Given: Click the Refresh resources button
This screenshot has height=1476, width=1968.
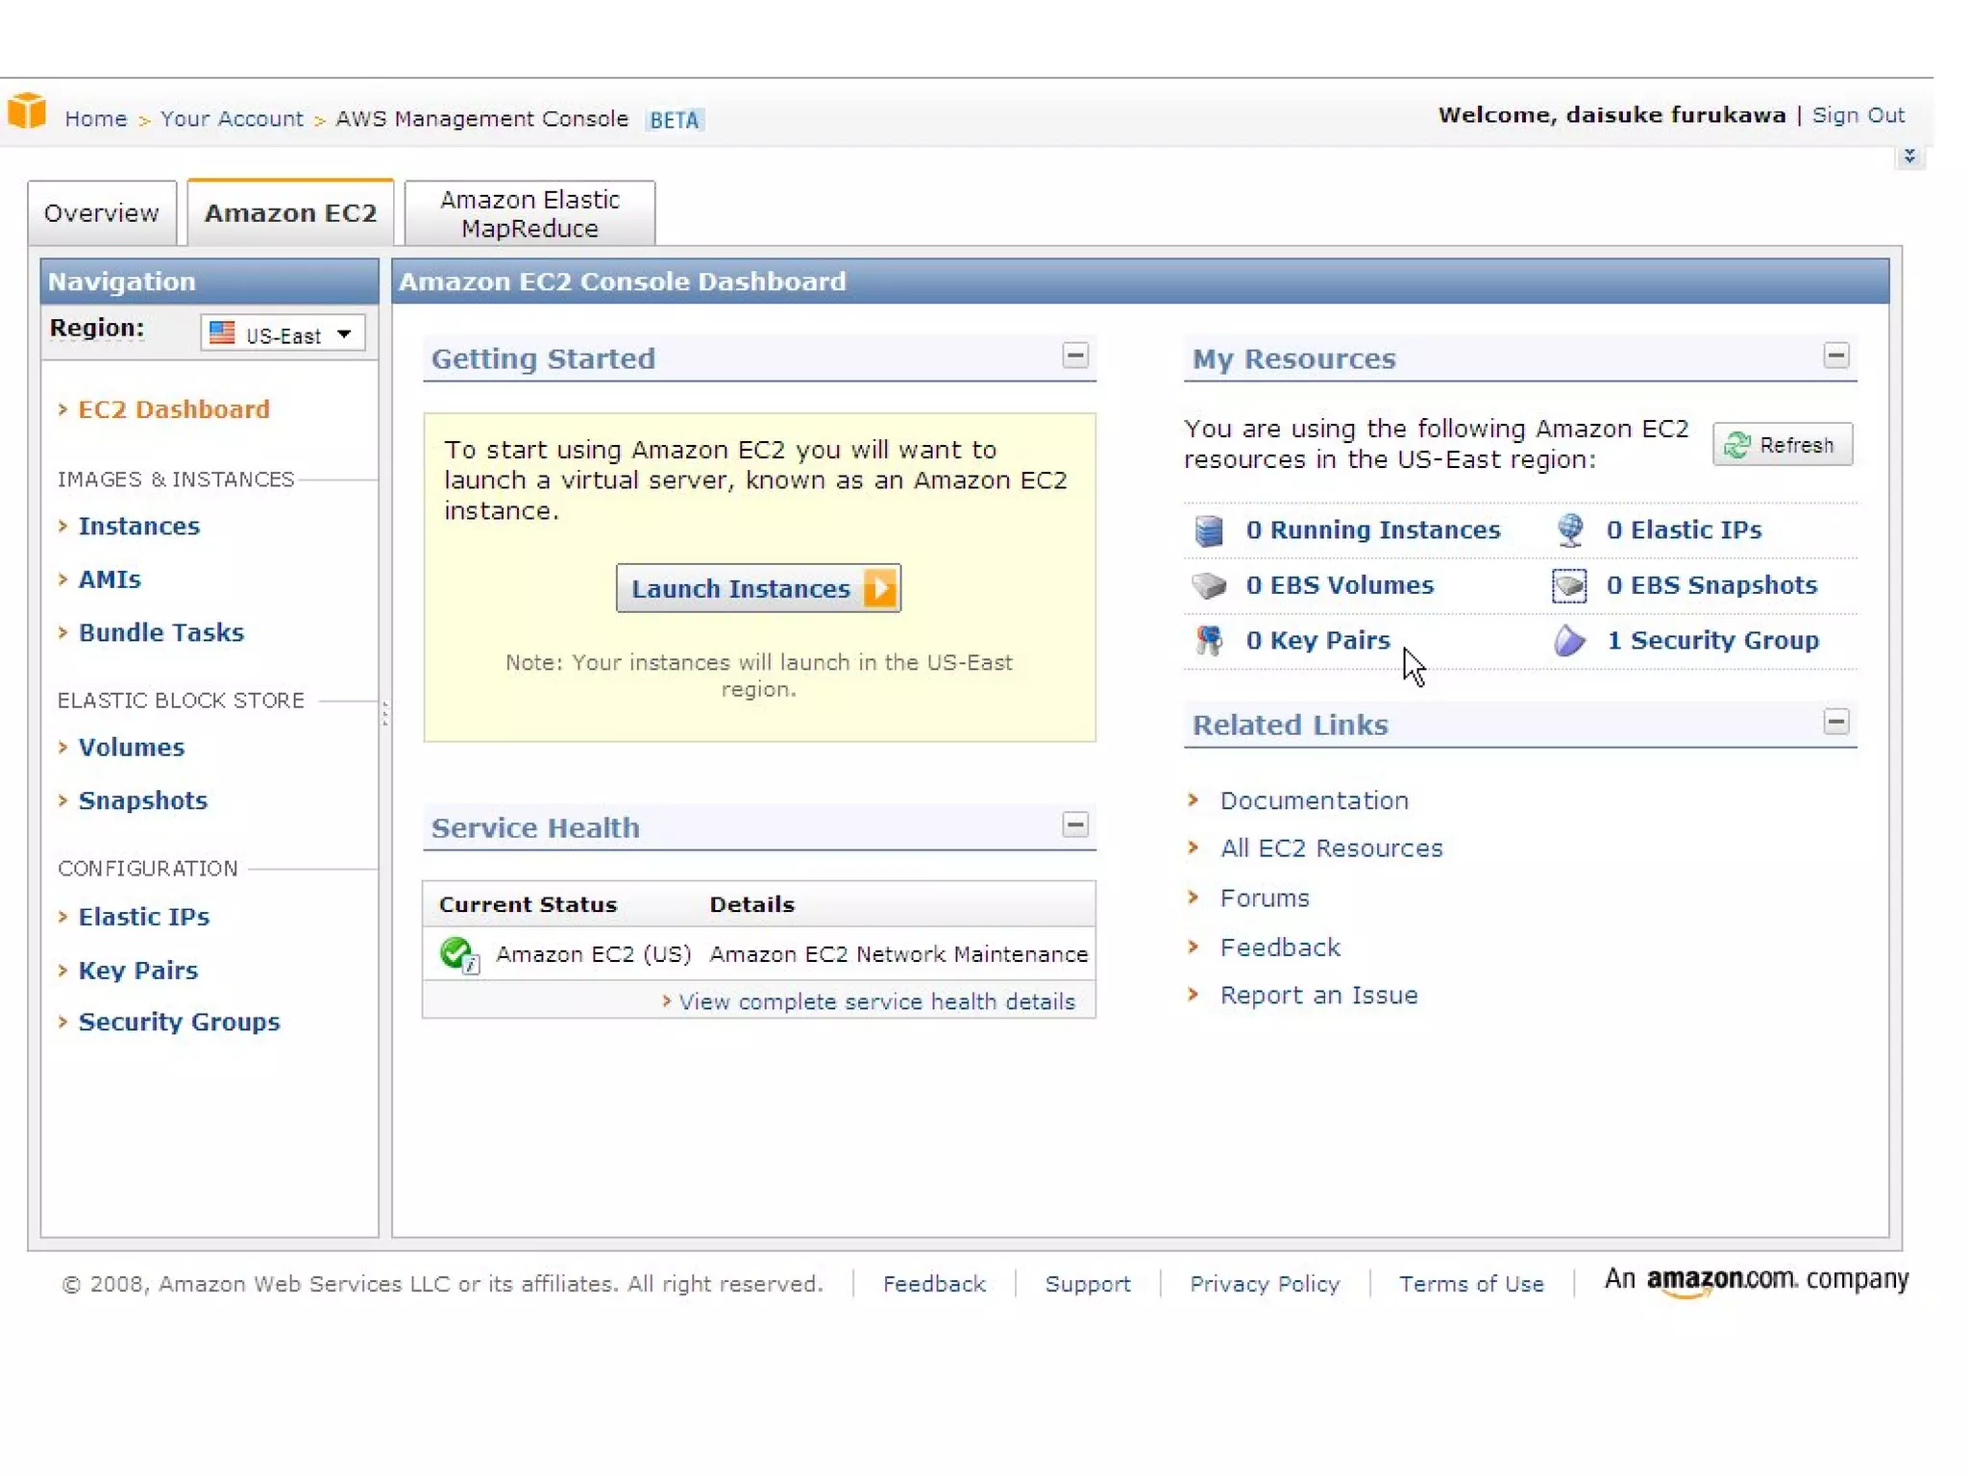Looking at the screenshot, I should [1782, 445].
